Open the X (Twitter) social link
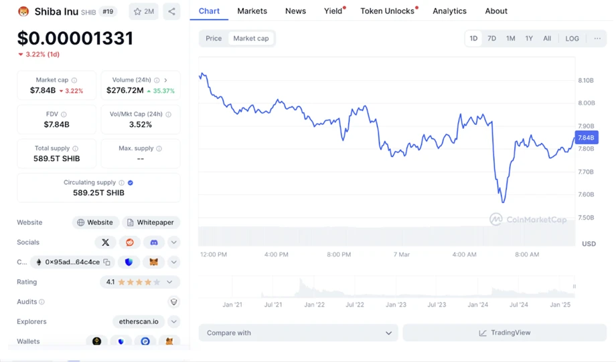Screen dimensions: 616x362 105,242
